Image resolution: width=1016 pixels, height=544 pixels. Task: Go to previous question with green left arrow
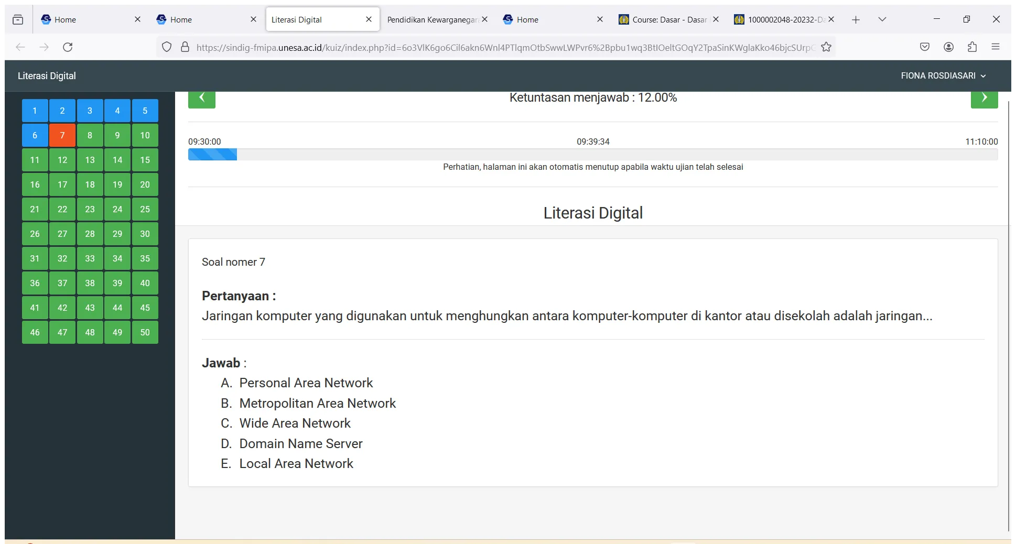[x=201, y=99]
